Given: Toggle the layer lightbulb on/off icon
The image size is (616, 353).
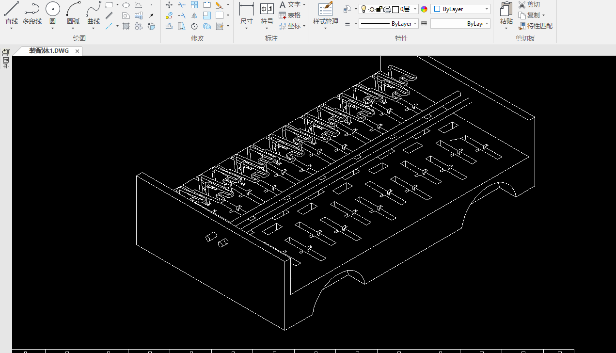Looking at the screenshot, I should [363, 9].
